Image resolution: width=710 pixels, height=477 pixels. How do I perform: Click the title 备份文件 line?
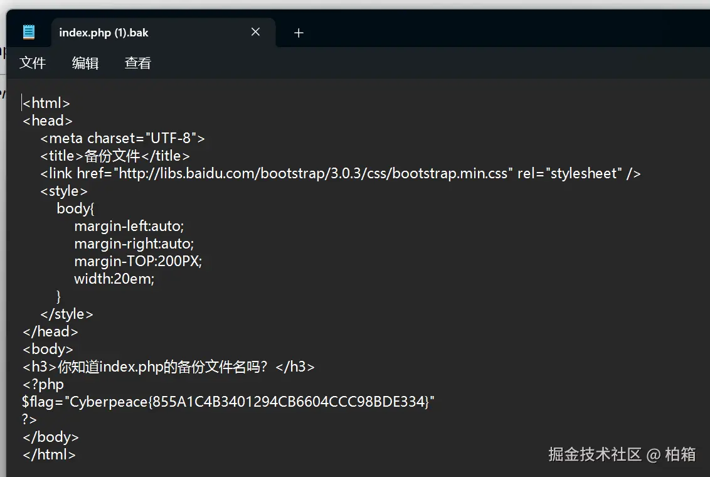coord(115,156)
